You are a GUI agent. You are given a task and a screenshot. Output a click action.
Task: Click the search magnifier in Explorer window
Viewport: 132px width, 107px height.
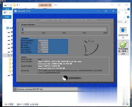(x=126, y=22)
